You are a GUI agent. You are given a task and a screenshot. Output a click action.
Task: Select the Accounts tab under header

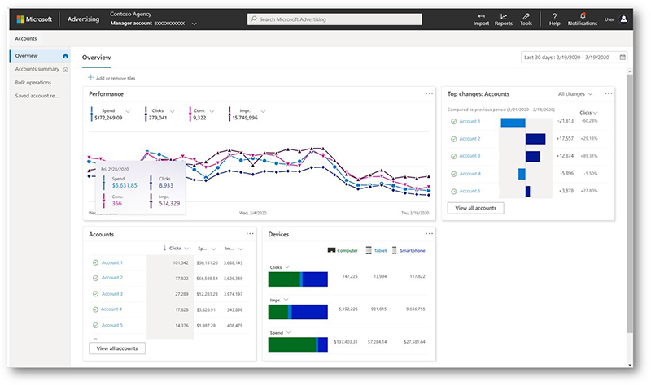[x=26, y=38]
